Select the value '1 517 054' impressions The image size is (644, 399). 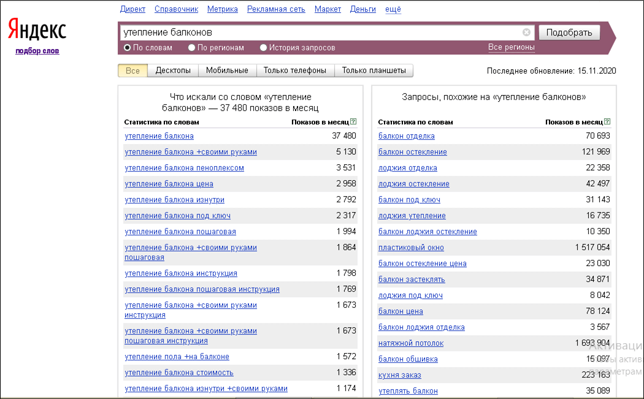[592, 248]
